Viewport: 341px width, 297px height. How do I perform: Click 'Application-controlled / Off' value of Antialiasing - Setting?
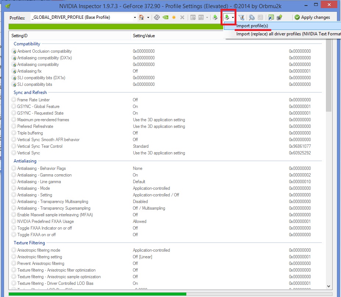156,195
